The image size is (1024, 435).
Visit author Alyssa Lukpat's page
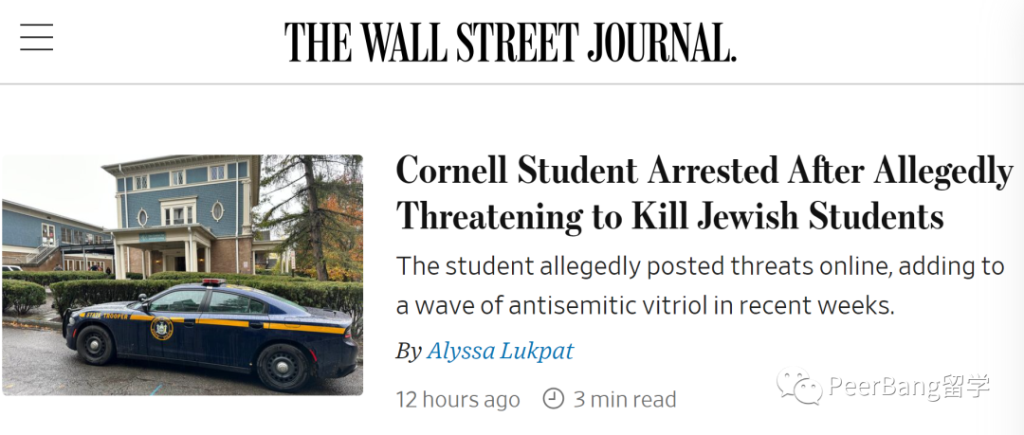pyautogui.click(x=500, y=352)
